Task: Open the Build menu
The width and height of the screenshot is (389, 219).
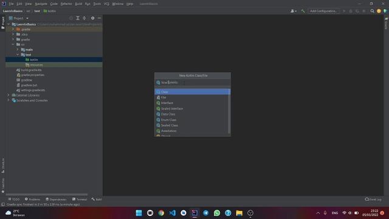Action: coord(78,4)
